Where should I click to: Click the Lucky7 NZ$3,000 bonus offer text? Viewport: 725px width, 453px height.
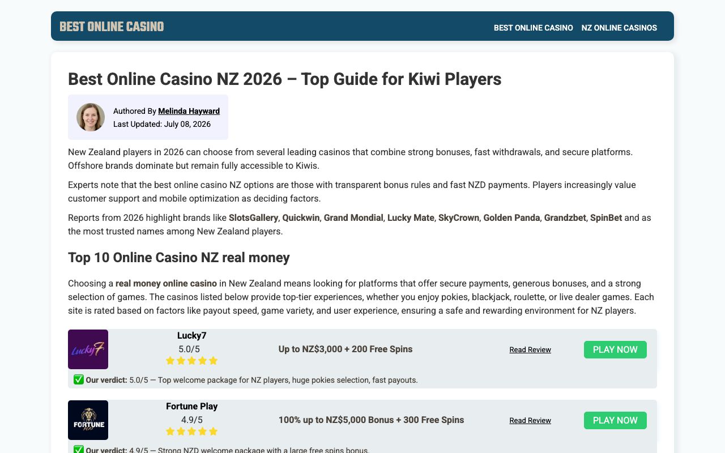click(x=346, y=349)
